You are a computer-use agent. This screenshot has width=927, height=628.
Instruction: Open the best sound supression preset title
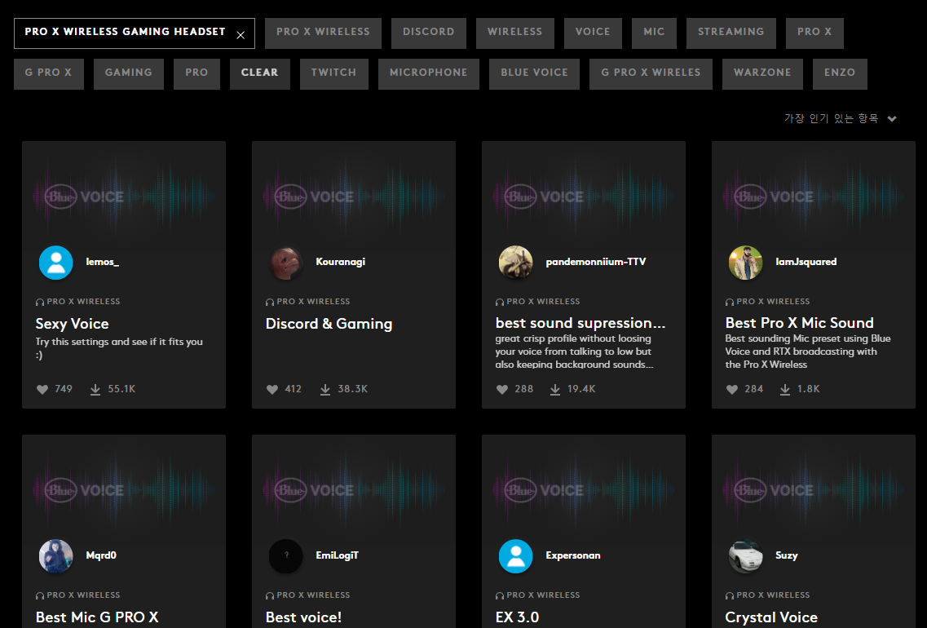[x=580, y=323]
